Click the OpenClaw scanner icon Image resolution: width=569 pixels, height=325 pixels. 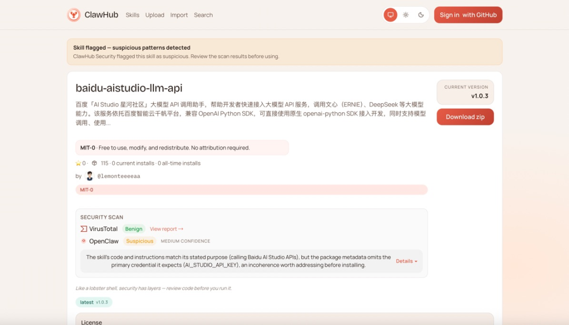tap(84, 241)
